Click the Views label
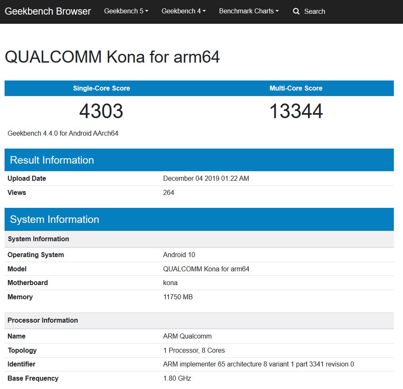Image resolution: width=403 pixels, height=389 pixels. 17,192
